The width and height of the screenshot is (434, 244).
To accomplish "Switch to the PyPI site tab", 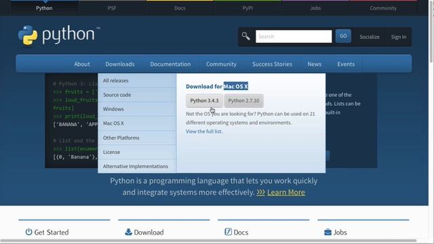I will 248,8.
